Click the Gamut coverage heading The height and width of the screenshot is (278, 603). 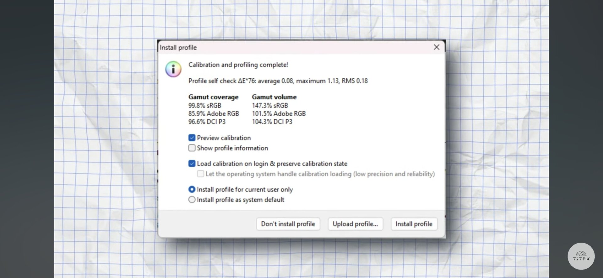[x=213, y=97]
